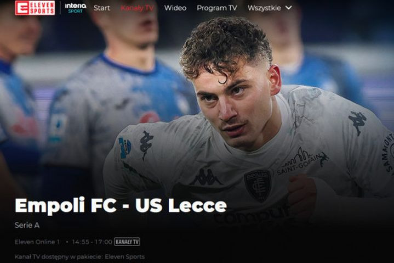The image size is (394, 263).
Task: Click the red E emblem in Eleven logo
Action: (x=22, y=8)
